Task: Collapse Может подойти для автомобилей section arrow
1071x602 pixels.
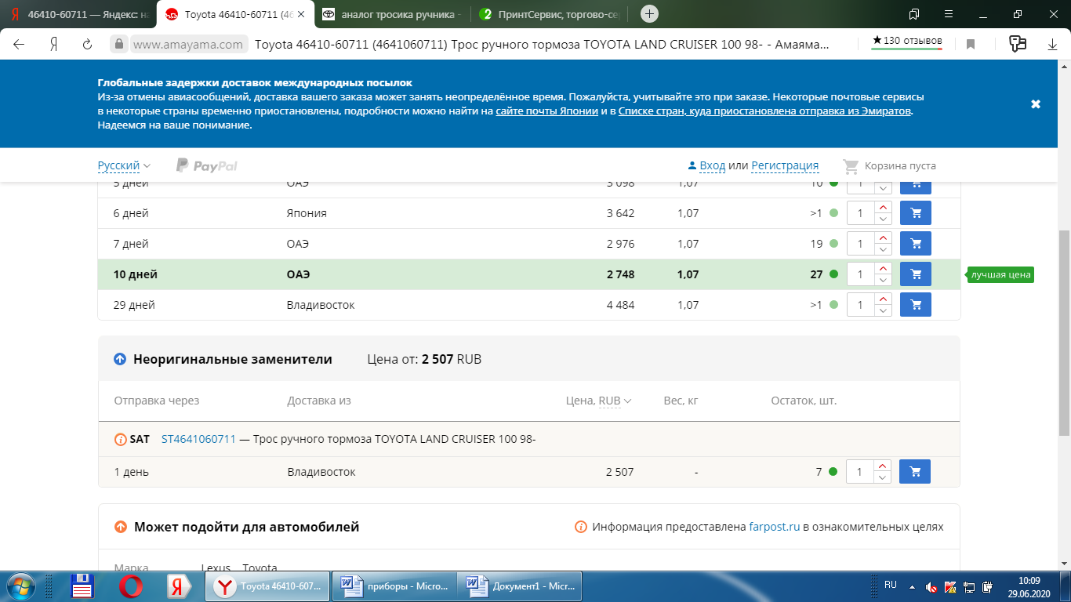Action: click(120, 527)
